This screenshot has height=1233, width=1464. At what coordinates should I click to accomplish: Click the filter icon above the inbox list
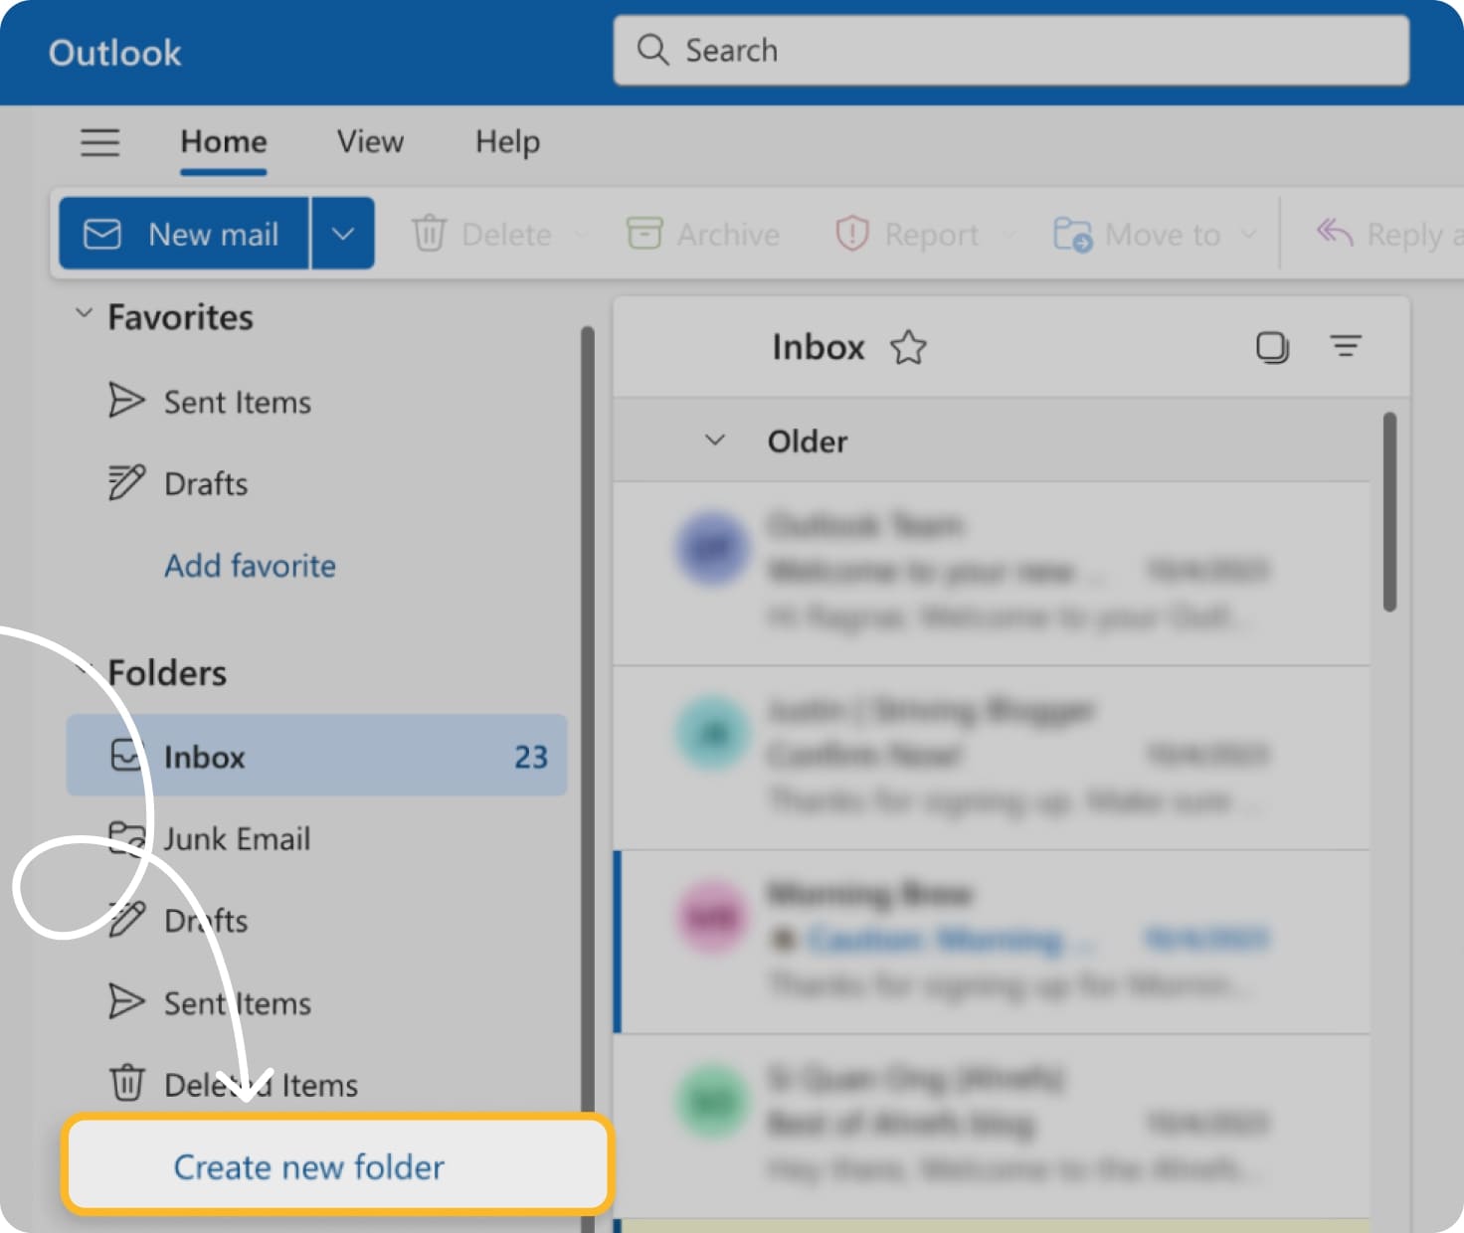click(x=1347, y=347)
